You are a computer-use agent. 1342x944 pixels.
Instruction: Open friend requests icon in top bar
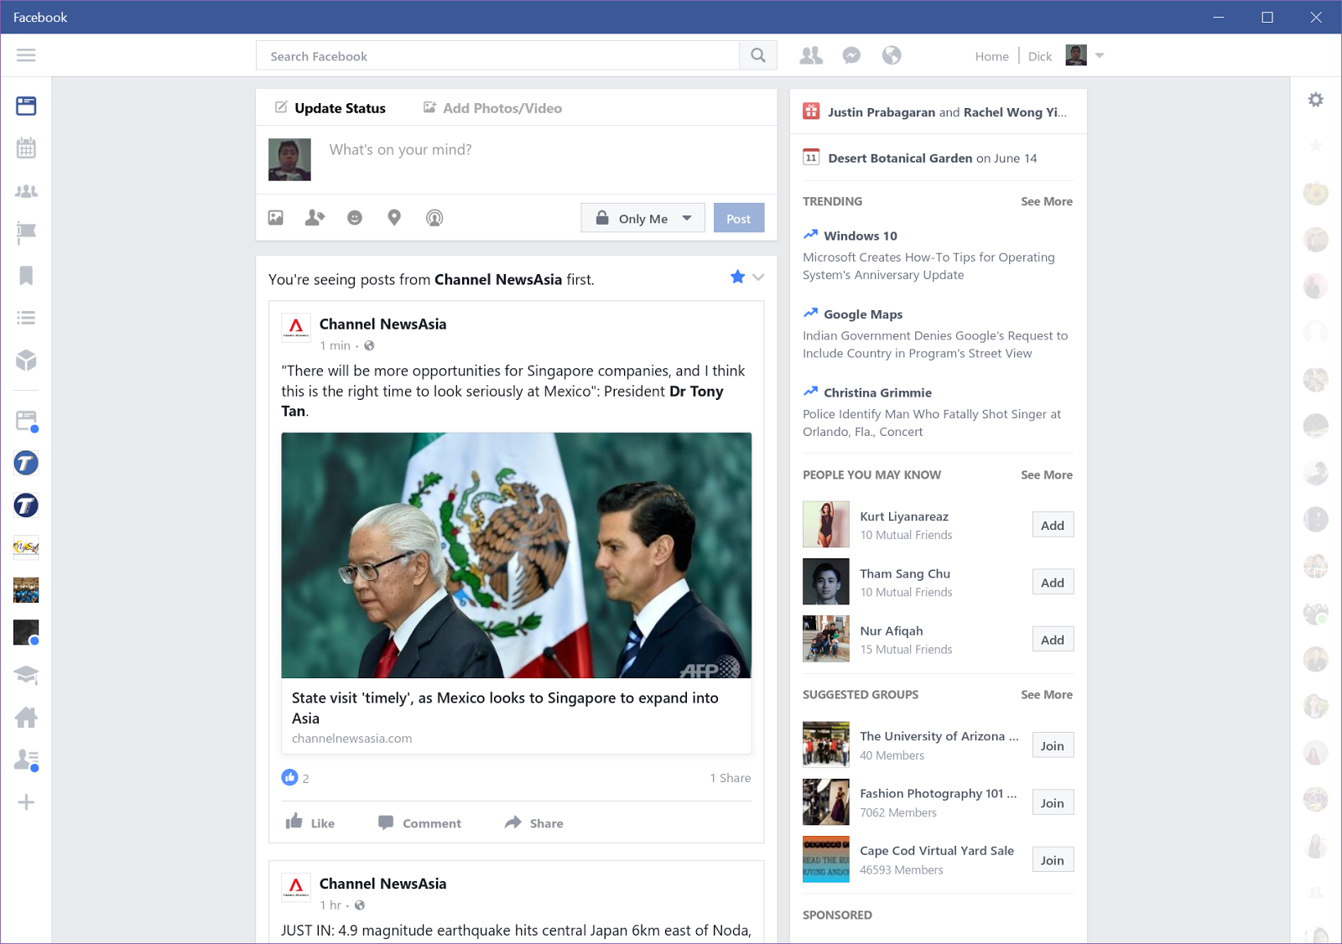(811, 55)
